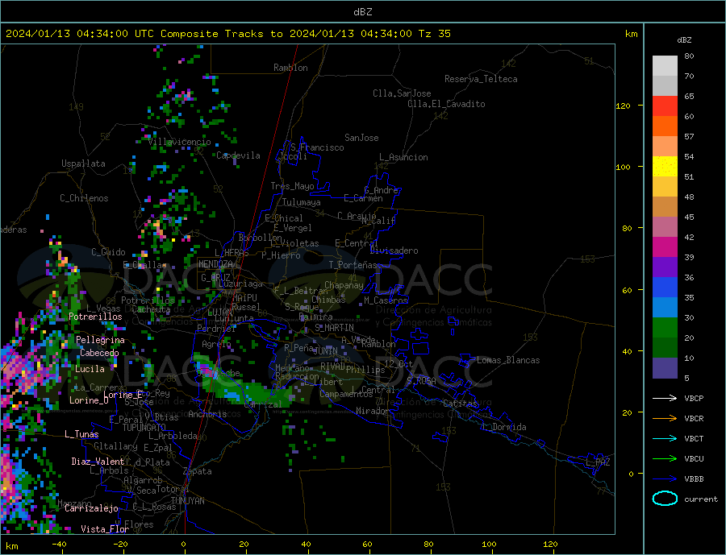Image resolution: width=726 pixels, height=555 pixels.
Task: Click the L_Tunas pink label
Action: [81, 434]
